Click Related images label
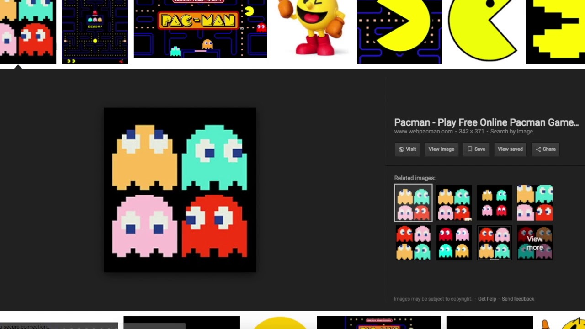The image size is (585, 329). (x=415, y=178)
